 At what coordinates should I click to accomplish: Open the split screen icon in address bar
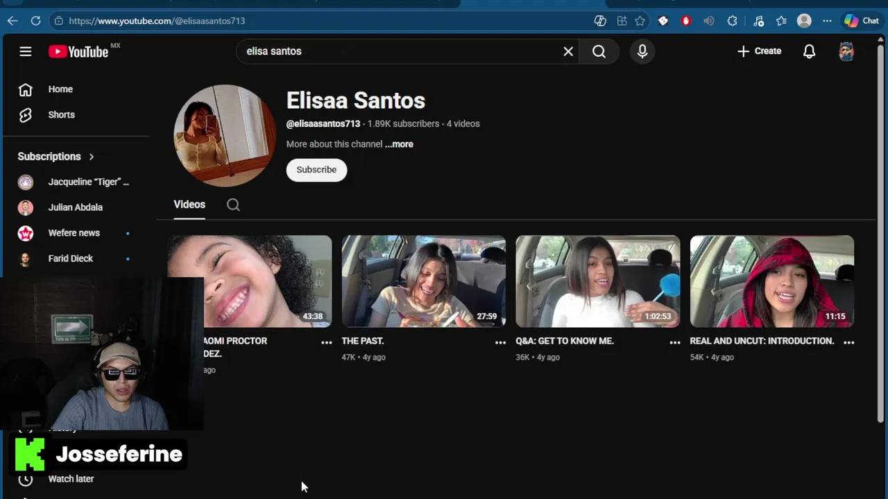point(622,21)
